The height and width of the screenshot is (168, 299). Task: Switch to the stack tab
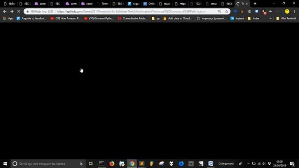165,4
